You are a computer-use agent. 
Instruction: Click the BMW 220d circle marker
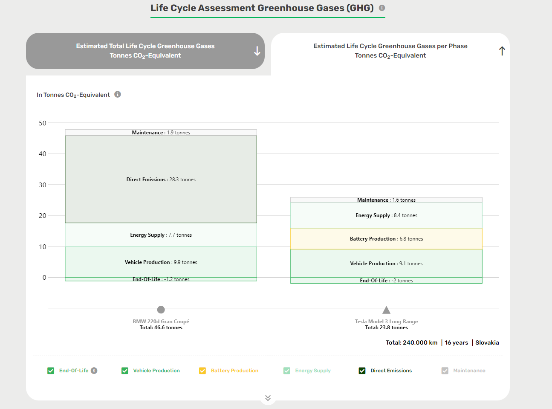[161, 310]
